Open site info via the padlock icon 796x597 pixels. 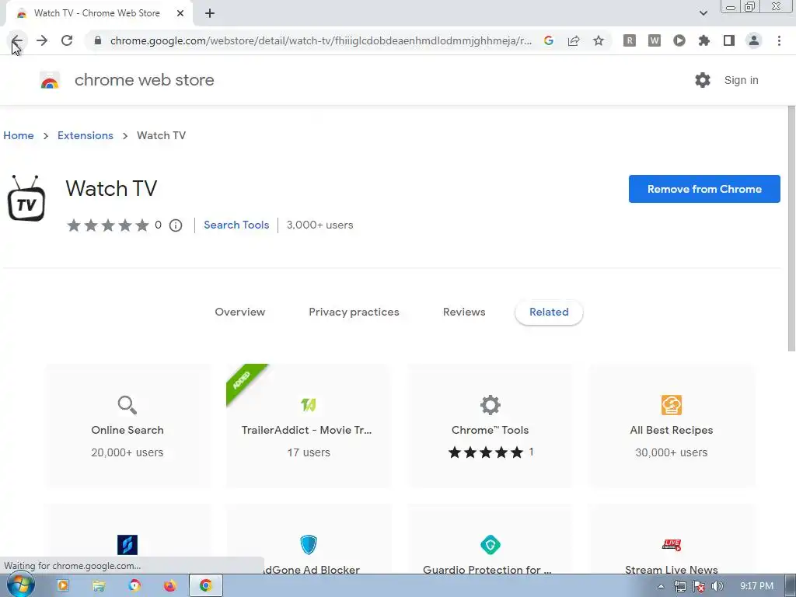click(98, 40)
